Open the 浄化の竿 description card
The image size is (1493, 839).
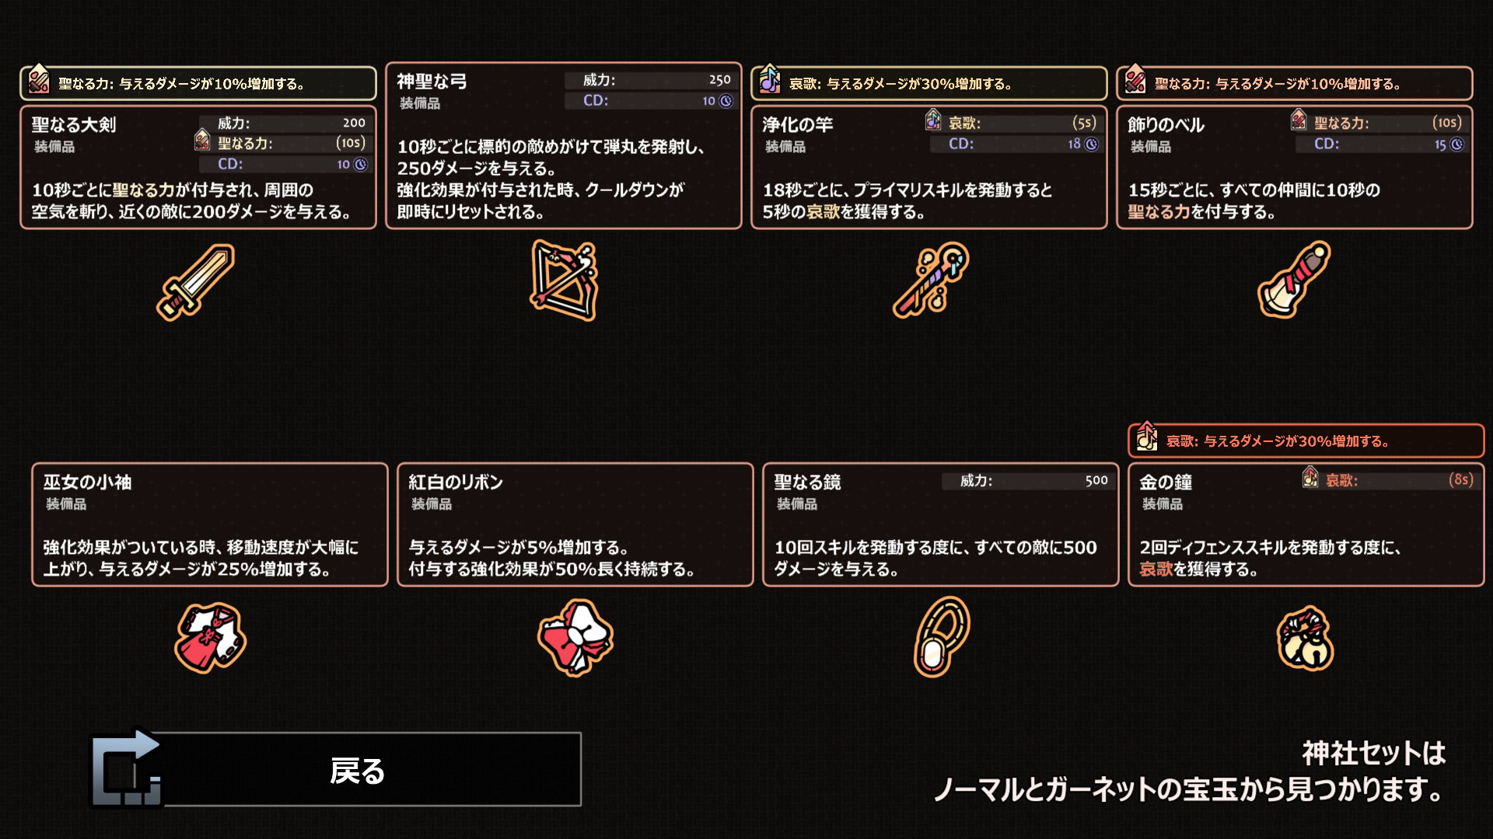pos(929,167)
